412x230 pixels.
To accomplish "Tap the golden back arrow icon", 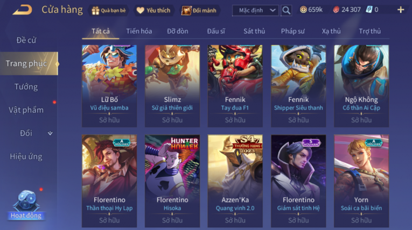I will [23, 10].
